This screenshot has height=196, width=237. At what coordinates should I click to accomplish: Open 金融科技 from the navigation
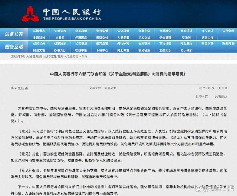[39, 38]
